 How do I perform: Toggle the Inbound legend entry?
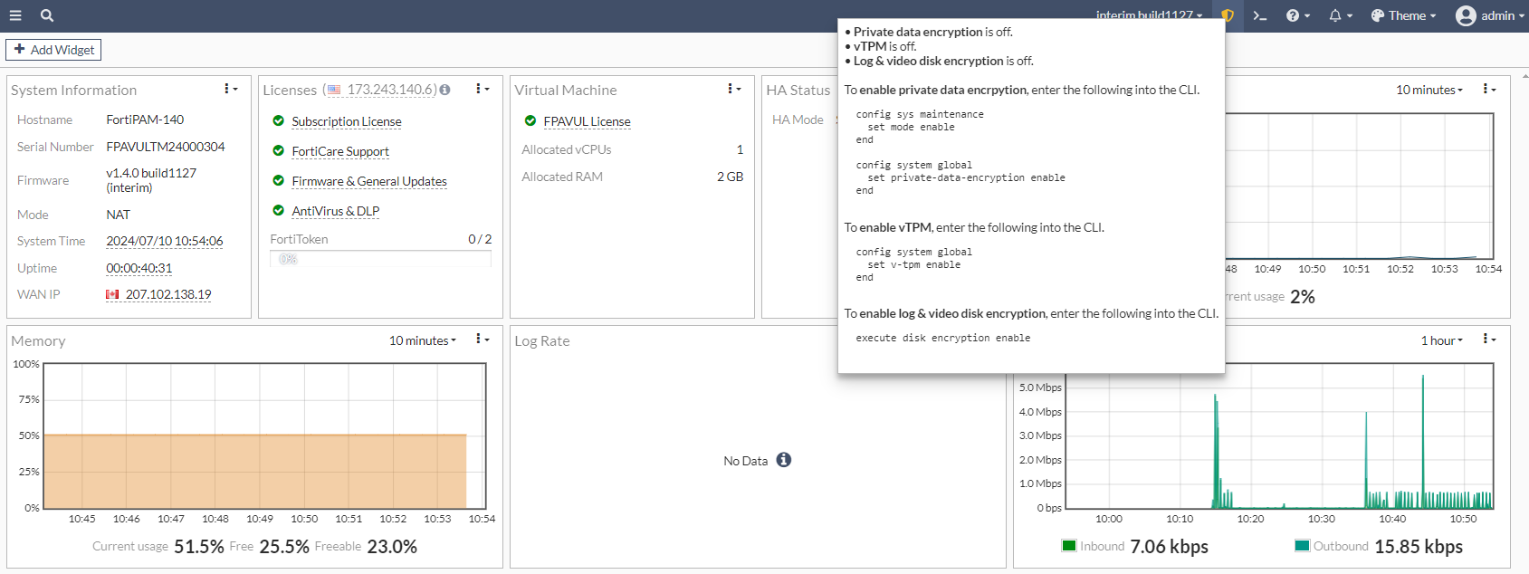click(x=1093, y=546)
